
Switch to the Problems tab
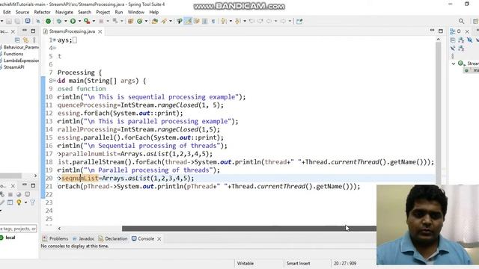pyautogui.click(x=55, y=239)
